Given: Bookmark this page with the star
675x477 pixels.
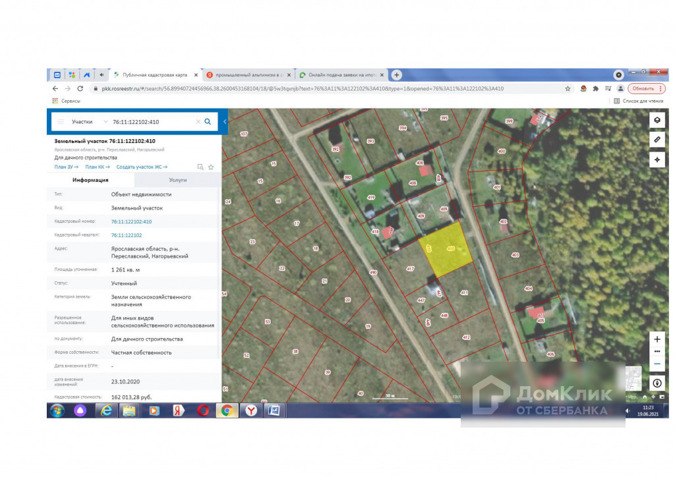Looking at the screenshot, I should 568,88.
